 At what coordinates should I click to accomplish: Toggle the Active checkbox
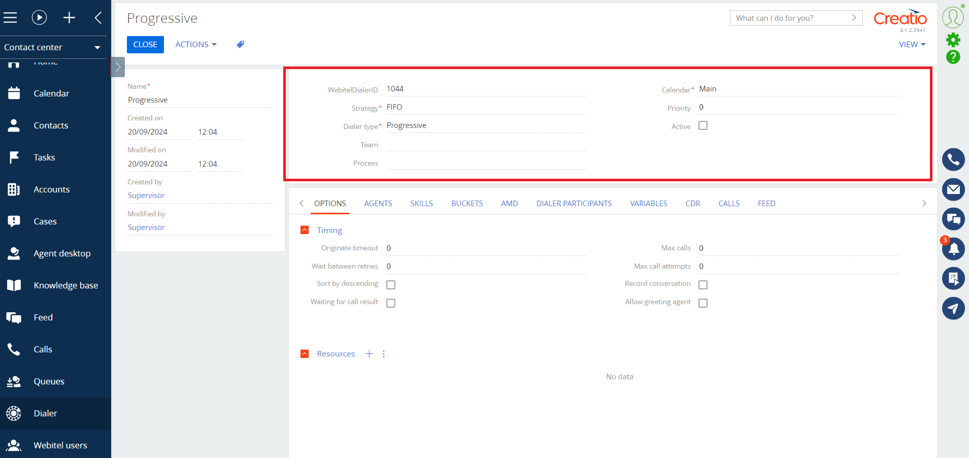coord(703,125)
